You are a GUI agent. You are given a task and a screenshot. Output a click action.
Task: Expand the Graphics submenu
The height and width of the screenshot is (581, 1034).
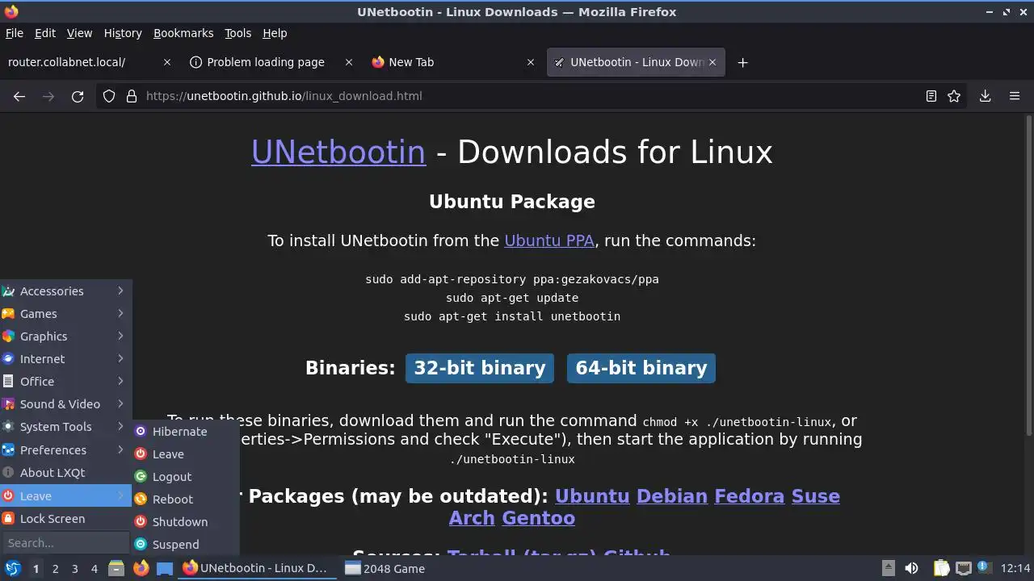pos(66,336)
